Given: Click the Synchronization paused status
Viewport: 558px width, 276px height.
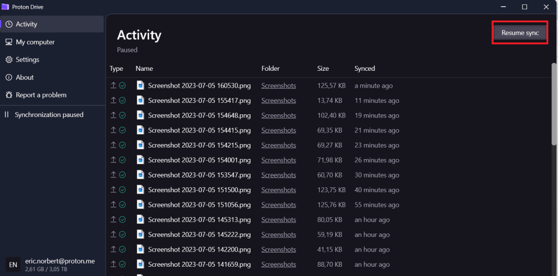Looking at the screenshot, I should 48,114.
